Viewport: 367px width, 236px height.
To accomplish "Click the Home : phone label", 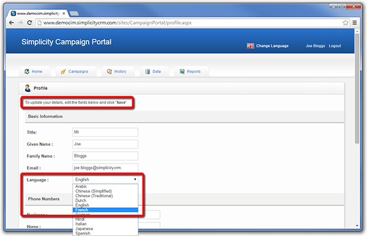I will 34,227.
